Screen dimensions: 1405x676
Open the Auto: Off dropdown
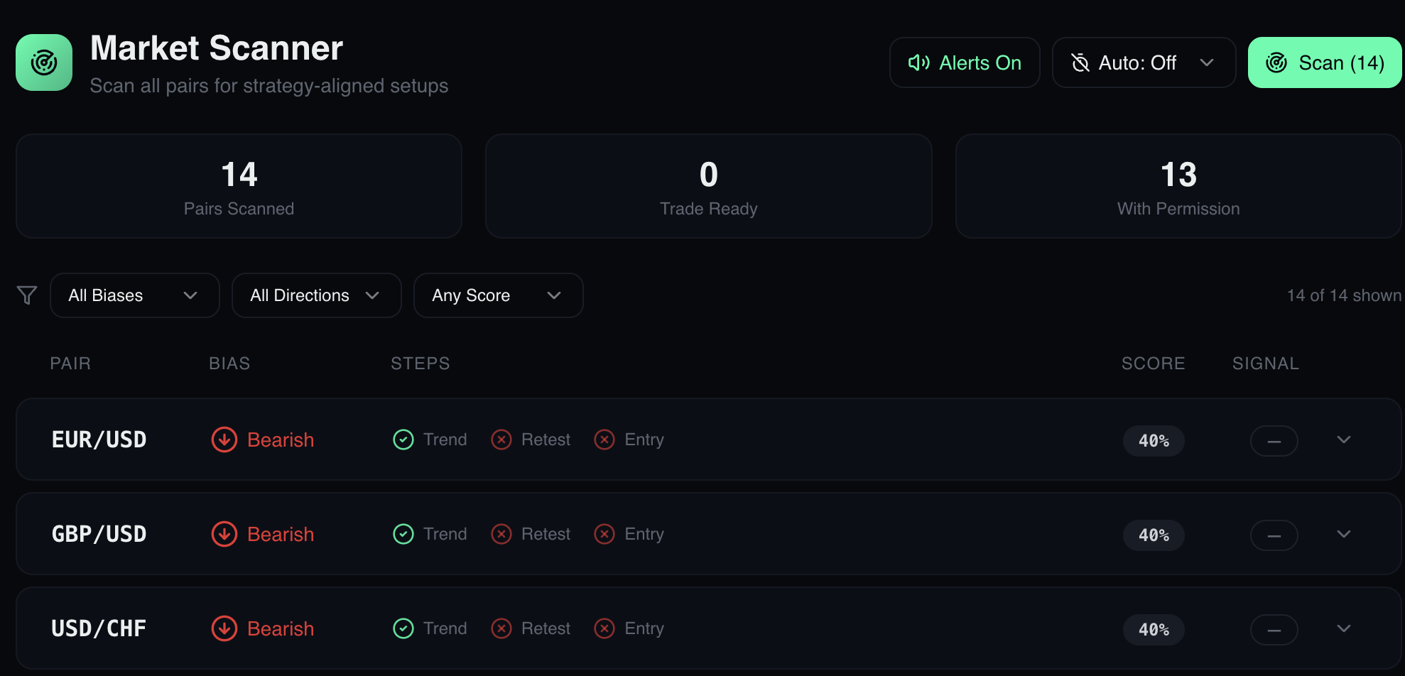coord(1144,62)
